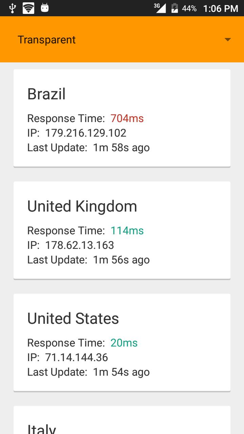244x434 pixels.
Task: Tap the 1:06 PM clock
Action: point(221,8)
